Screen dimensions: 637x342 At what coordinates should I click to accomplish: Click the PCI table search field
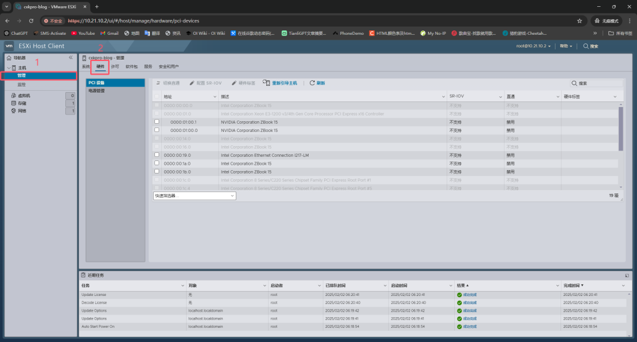[x=596, y=83]
